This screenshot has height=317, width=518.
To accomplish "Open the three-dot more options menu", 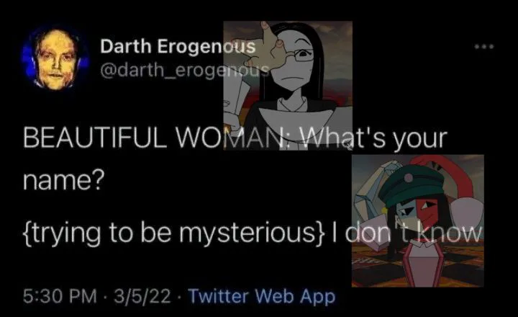I will click(484, 47).
